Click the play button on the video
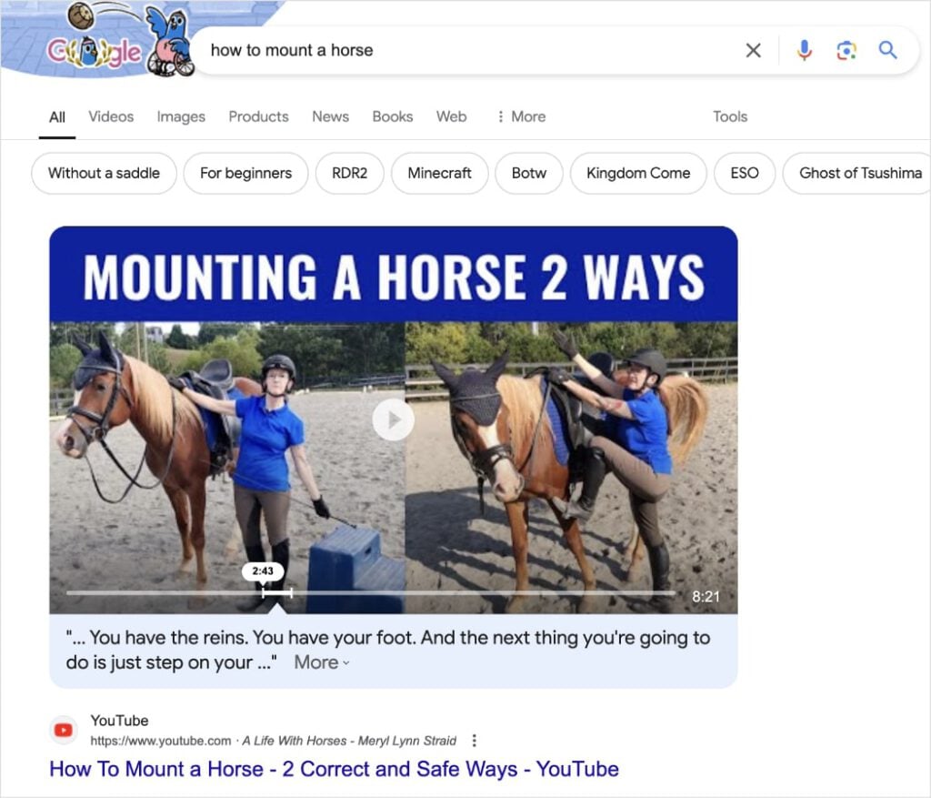 pos(393,419)
